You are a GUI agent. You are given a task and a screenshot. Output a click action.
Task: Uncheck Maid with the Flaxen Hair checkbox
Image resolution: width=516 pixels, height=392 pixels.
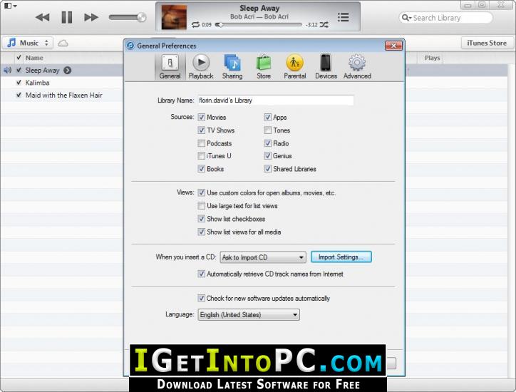19,95
